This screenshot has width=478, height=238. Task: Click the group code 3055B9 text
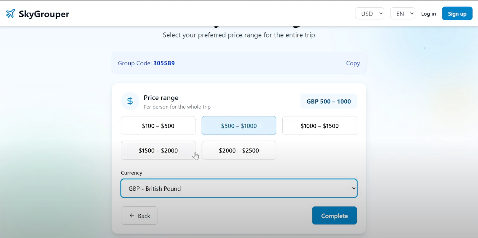point(164,63)
